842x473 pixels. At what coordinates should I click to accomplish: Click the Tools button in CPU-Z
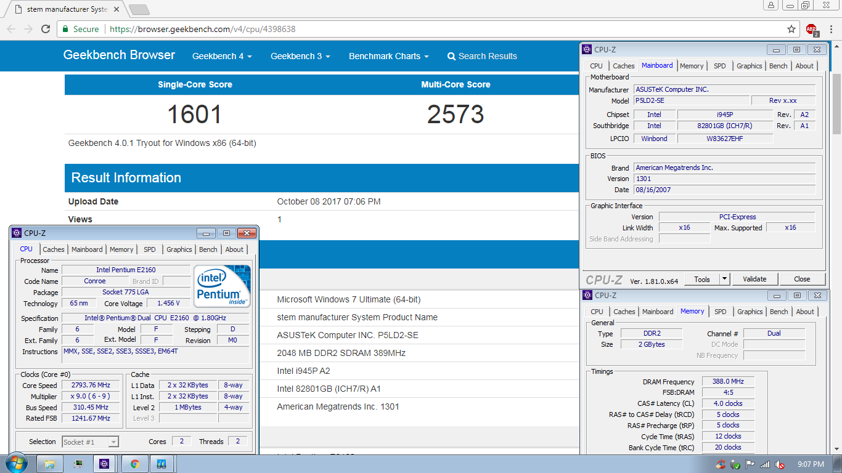702,279
